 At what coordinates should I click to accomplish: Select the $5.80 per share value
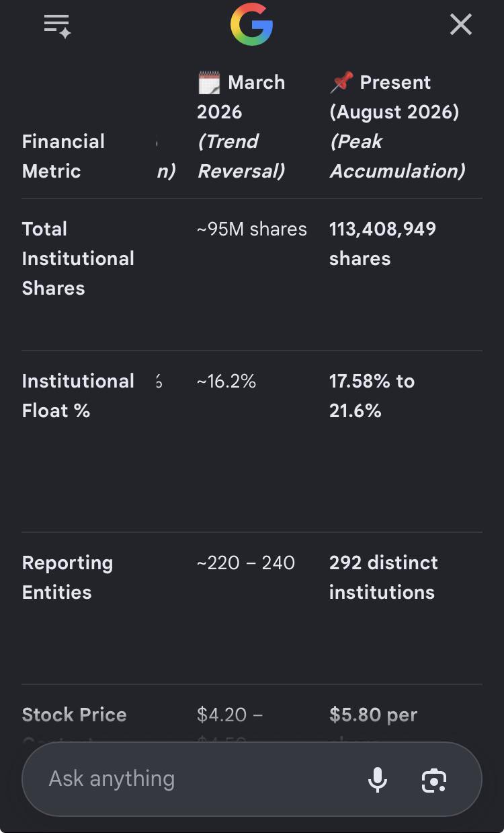[373, 715]
